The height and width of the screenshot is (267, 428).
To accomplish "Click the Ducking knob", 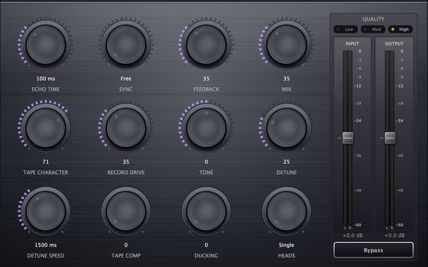I will (206, 211).
